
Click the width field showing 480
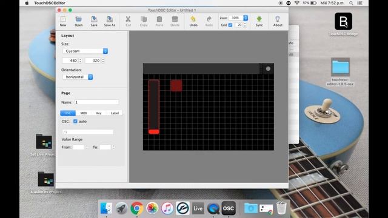[70, 61]
